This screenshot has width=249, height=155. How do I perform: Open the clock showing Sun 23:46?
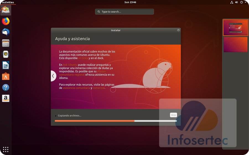130,2
